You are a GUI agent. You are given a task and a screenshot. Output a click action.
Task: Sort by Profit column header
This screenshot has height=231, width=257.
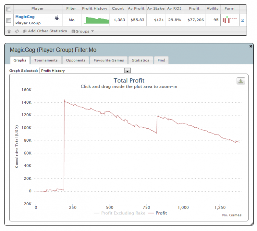pos(194,8)
